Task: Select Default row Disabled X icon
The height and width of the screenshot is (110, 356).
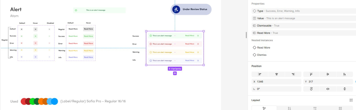Action: click(x=49, y=29)
